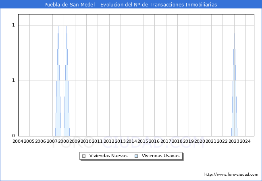
Task: Click the 2012 x-axis label
Action: tap(109, 141)
